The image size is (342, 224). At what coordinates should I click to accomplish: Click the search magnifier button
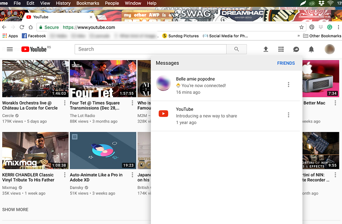coord(237,49)
